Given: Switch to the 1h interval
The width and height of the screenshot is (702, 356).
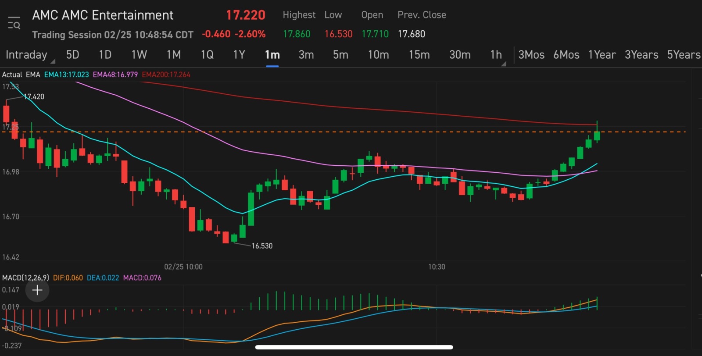Looking at the screenshot, I should click(x=496, y=55).
